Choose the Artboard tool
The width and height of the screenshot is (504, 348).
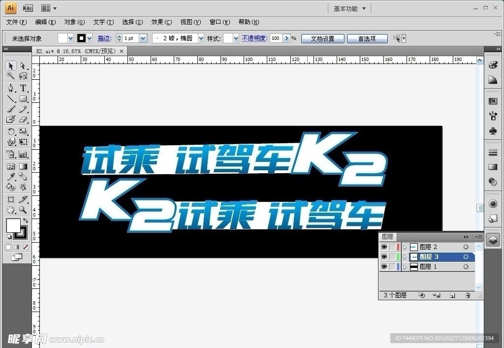[11, 199]
